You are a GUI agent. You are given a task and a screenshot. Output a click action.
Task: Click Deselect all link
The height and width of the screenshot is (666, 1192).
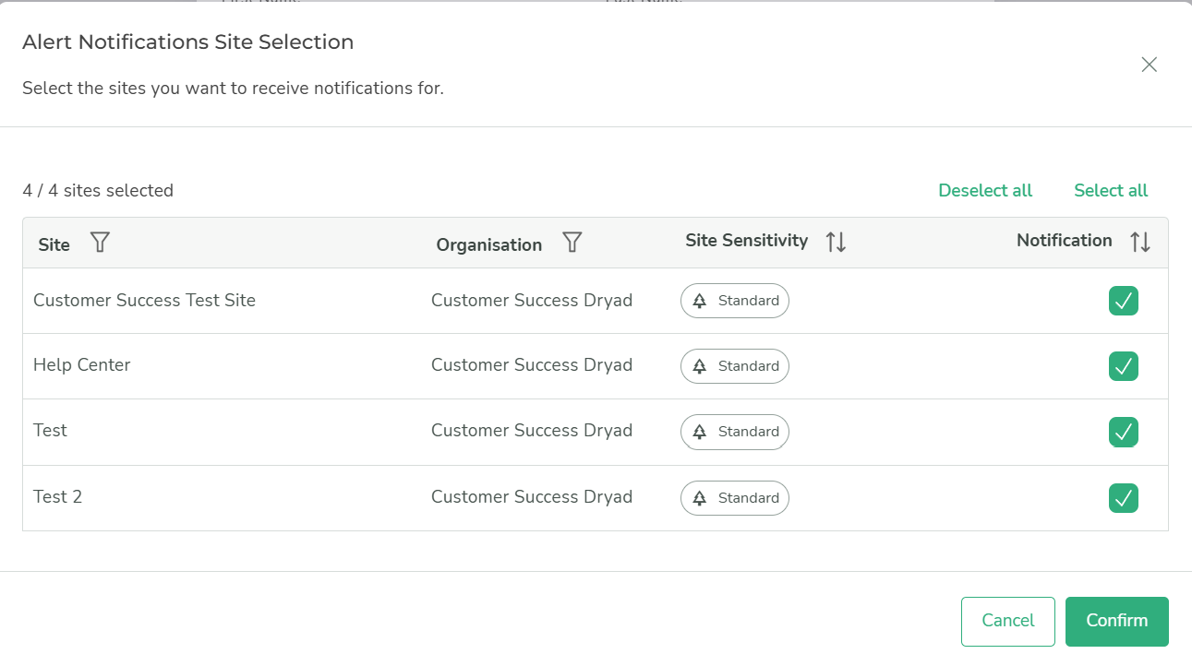coord(985,191)
